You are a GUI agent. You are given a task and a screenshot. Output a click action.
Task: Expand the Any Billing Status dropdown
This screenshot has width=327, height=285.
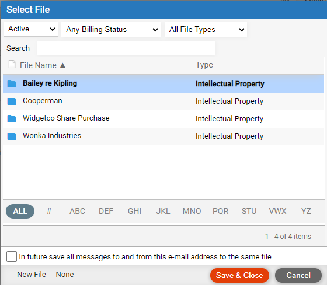111,30
